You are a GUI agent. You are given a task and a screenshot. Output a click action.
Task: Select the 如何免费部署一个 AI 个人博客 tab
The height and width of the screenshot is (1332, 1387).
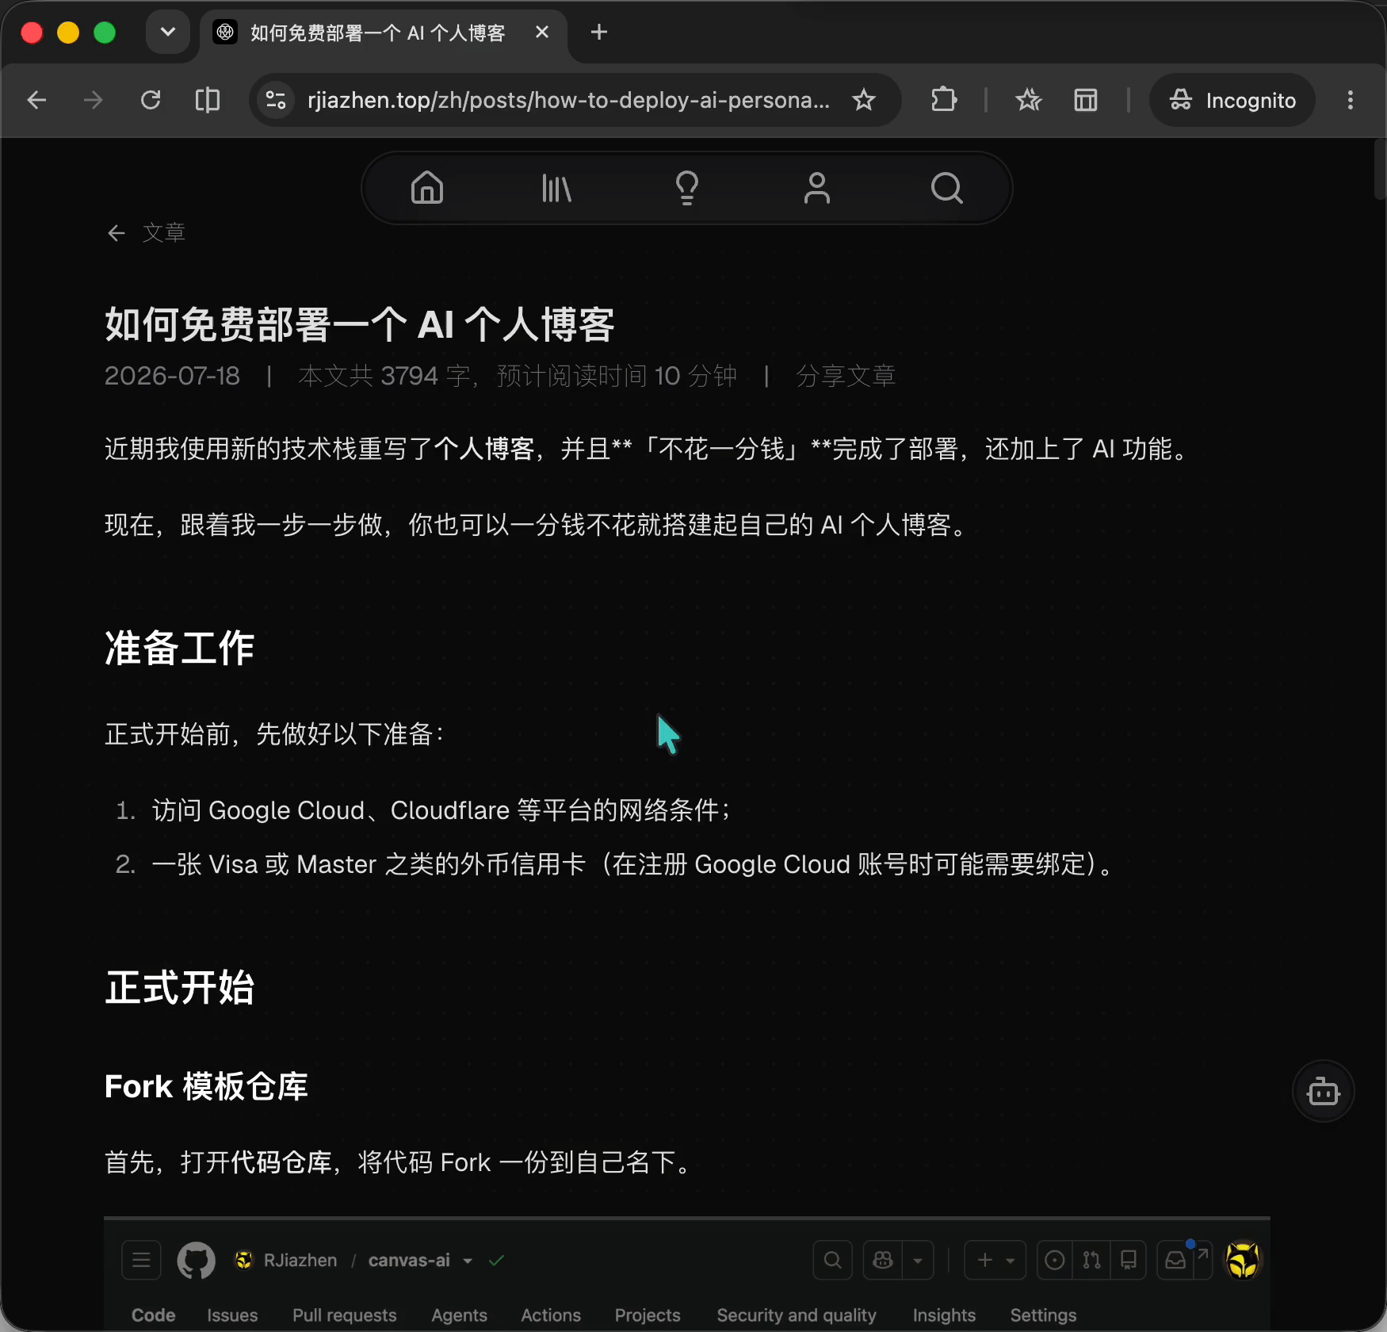point(377,33)
